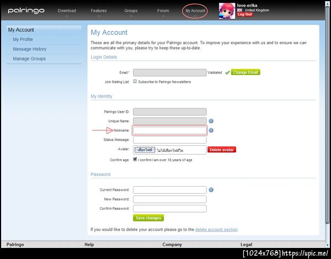Open the Groups menu
Viewport: 331px width, 259px height.
pos(131,10)
